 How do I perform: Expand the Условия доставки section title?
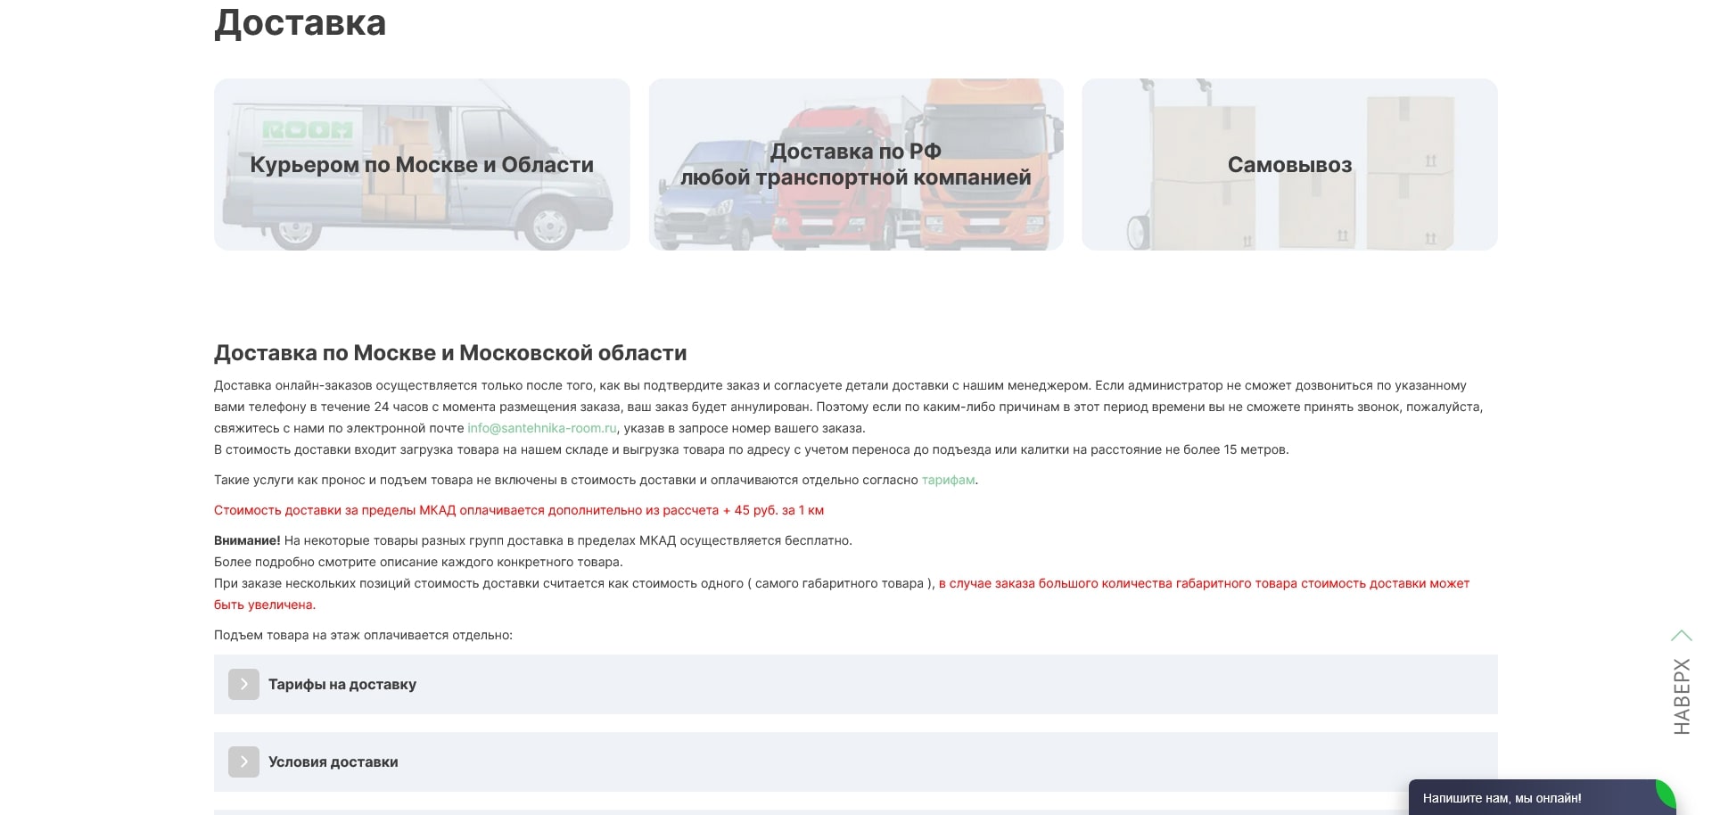[x=333, y=761]
